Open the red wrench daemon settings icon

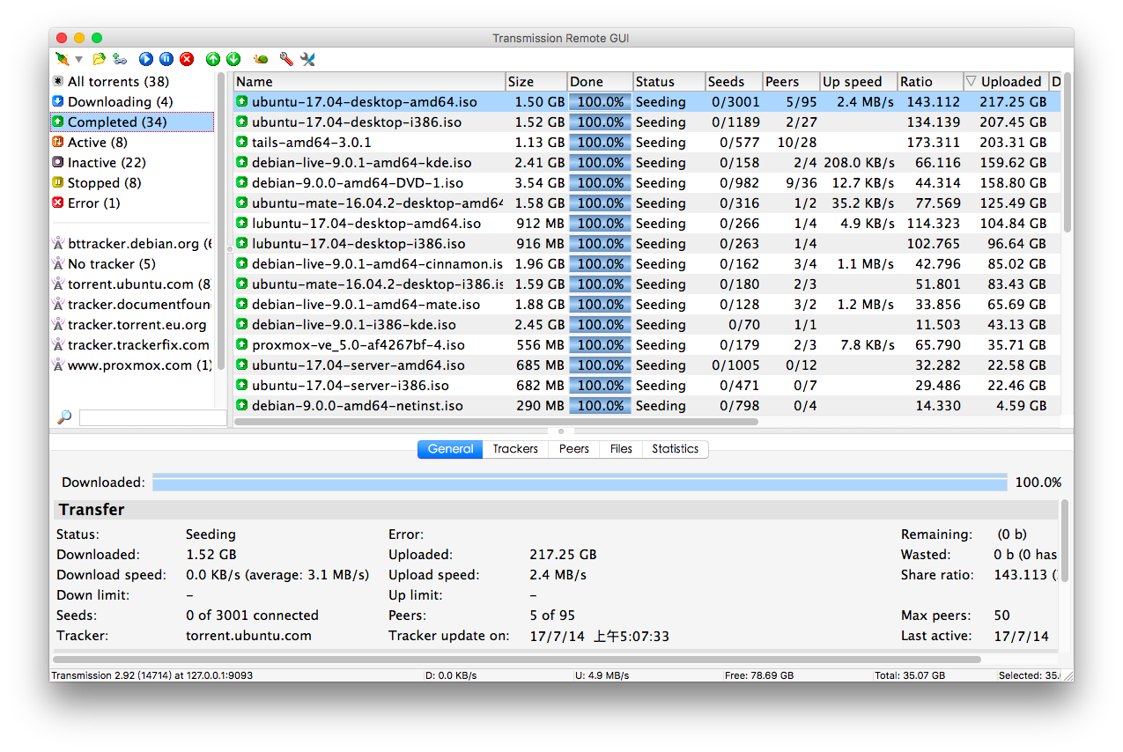(x=286, y=59)
